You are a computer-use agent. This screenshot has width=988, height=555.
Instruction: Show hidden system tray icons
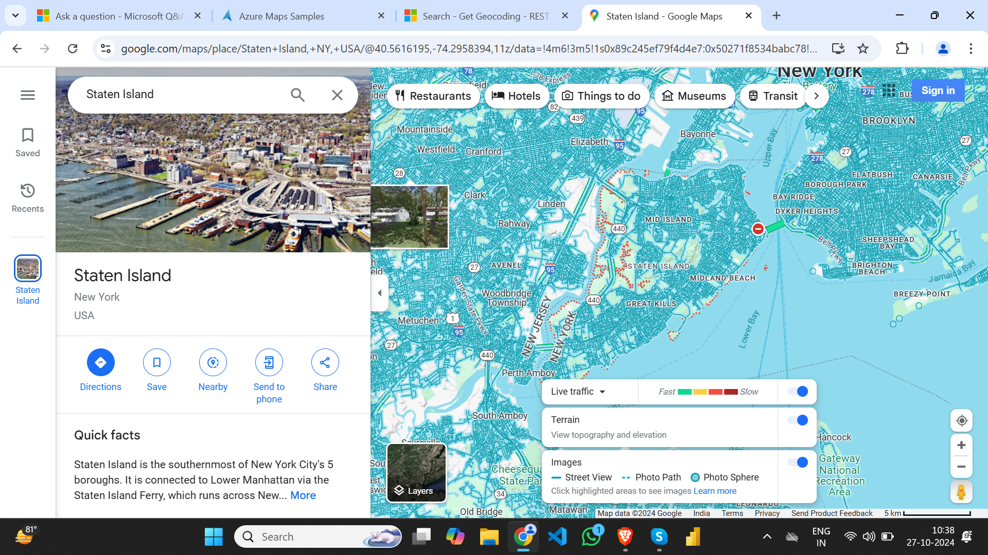pos(767,537)
